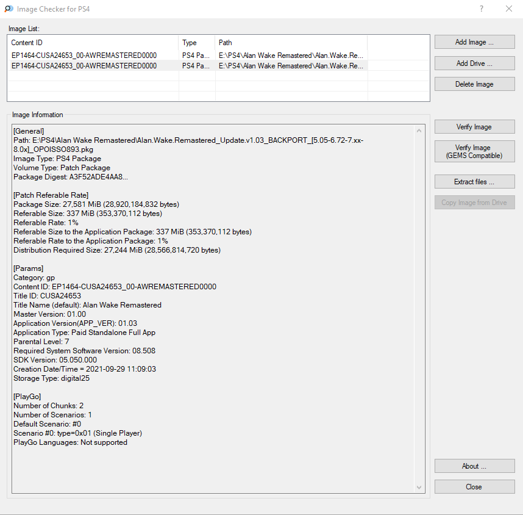Click Title Name (default): Alan Wake Remastered
This screenshot has width=523, height=515.
point(87,305)
